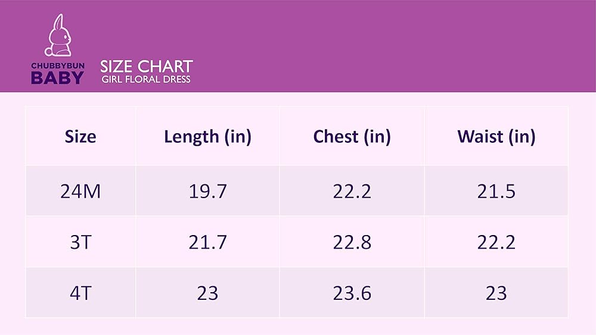The image size is (596, 335).
Task: Click the 19.7 length value
Action: click(x=207, y=191)
